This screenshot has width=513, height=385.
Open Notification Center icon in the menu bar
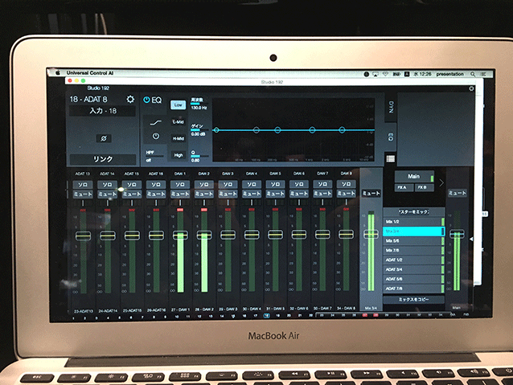click(x=483, y=74)
